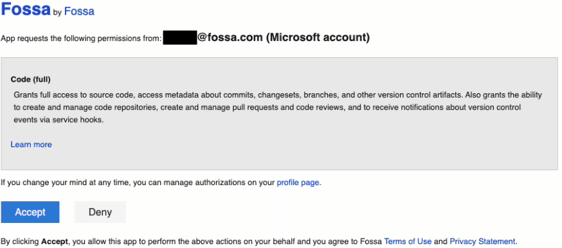
Task: Open the Fossa publisher link after 'by'
Action: [x=79, y=12]
